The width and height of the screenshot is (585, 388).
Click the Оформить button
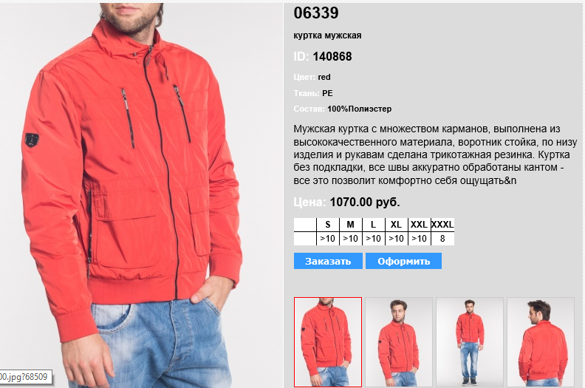point(404,261)
